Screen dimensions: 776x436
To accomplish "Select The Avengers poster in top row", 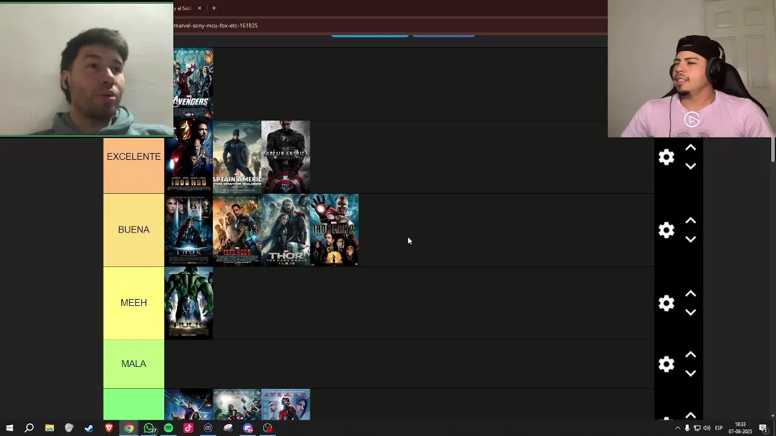I will 193,84.
